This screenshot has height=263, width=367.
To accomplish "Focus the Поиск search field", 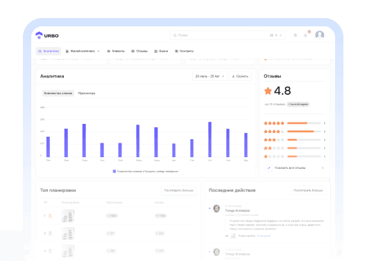I will pyautogui.click(x=228, y=35).
